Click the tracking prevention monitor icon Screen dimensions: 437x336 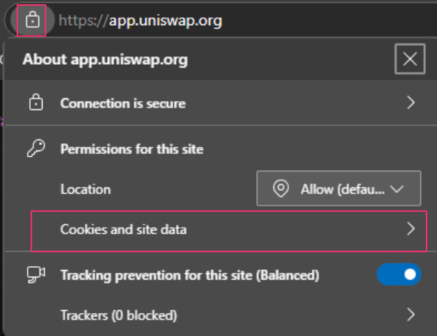point(35,275)
